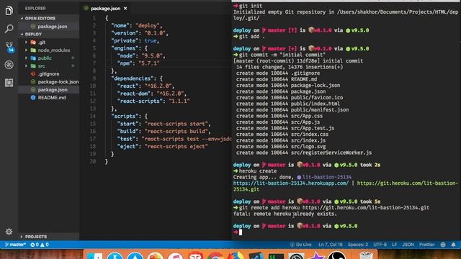461x259 pixels.
Task: Click the src folder icon
Action: [33, 66]
